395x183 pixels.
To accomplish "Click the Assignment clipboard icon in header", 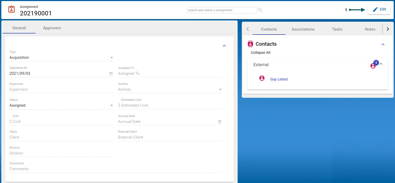I will click(12, 9).
